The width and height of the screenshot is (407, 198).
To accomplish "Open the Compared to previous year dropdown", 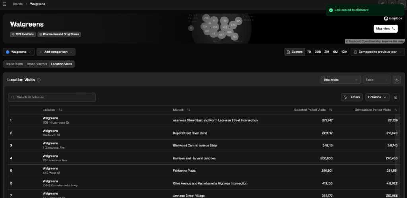I will 378,52.
